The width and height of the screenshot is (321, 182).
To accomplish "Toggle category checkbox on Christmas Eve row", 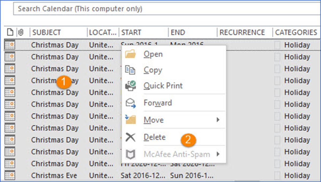I will pyautogui.click(x=277, y=176).
